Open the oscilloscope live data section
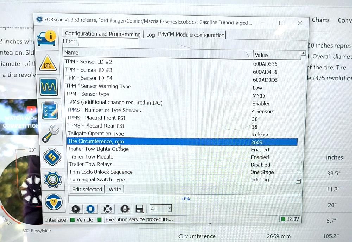 click(x=49, y=87)
